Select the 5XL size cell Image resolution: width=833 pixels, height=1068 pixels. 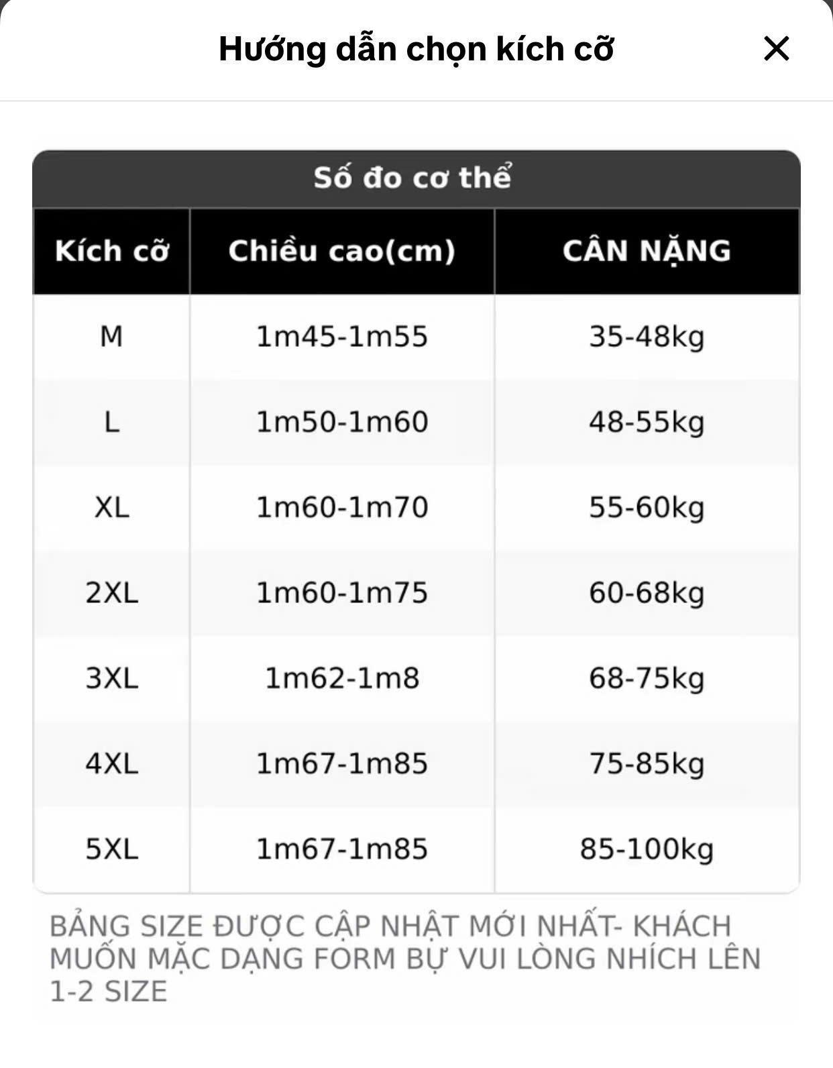coord(111,849)
